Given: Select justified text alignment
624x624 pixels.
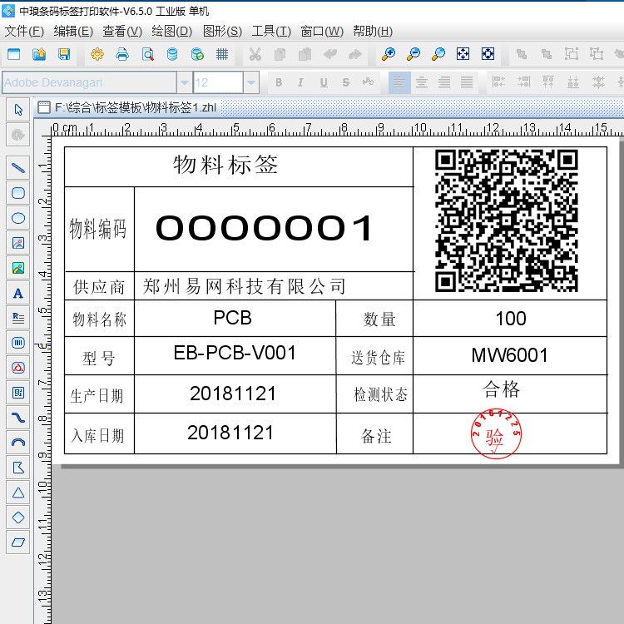Looking at the screenshot, I should (x=467, y=82).
